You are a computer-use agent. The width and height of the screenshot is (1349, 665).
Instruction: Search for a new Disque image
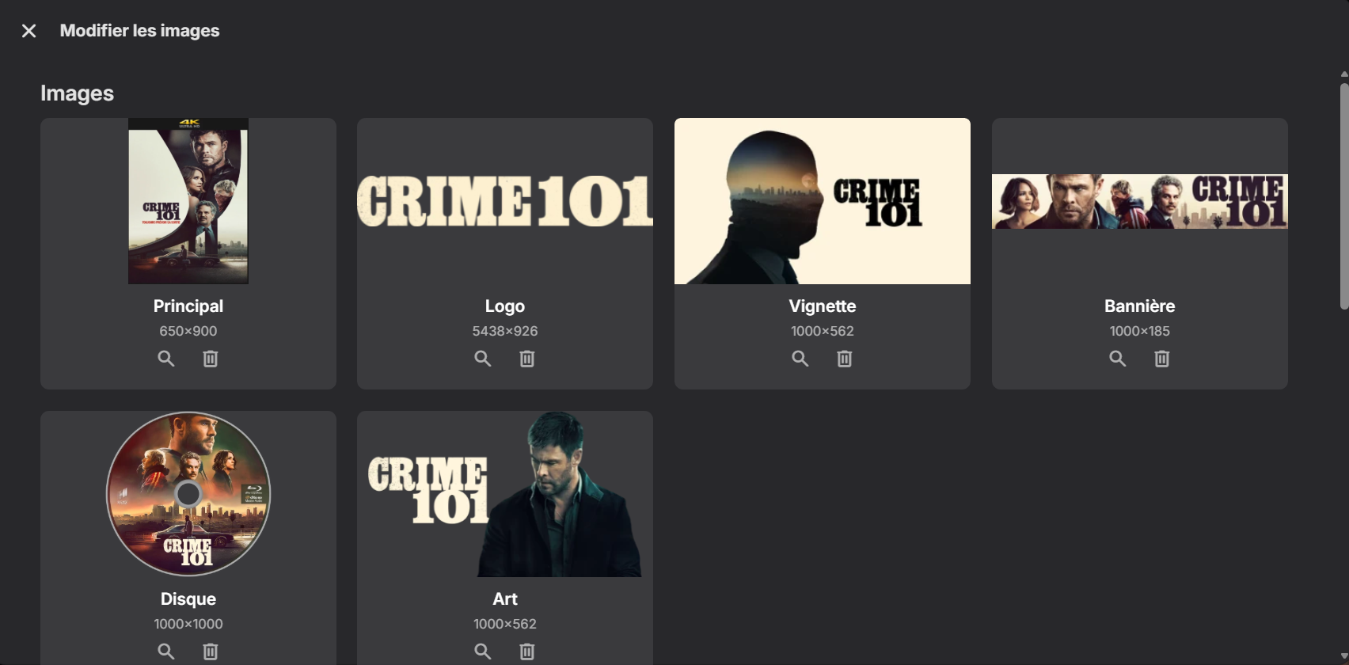tap(166, 652)
